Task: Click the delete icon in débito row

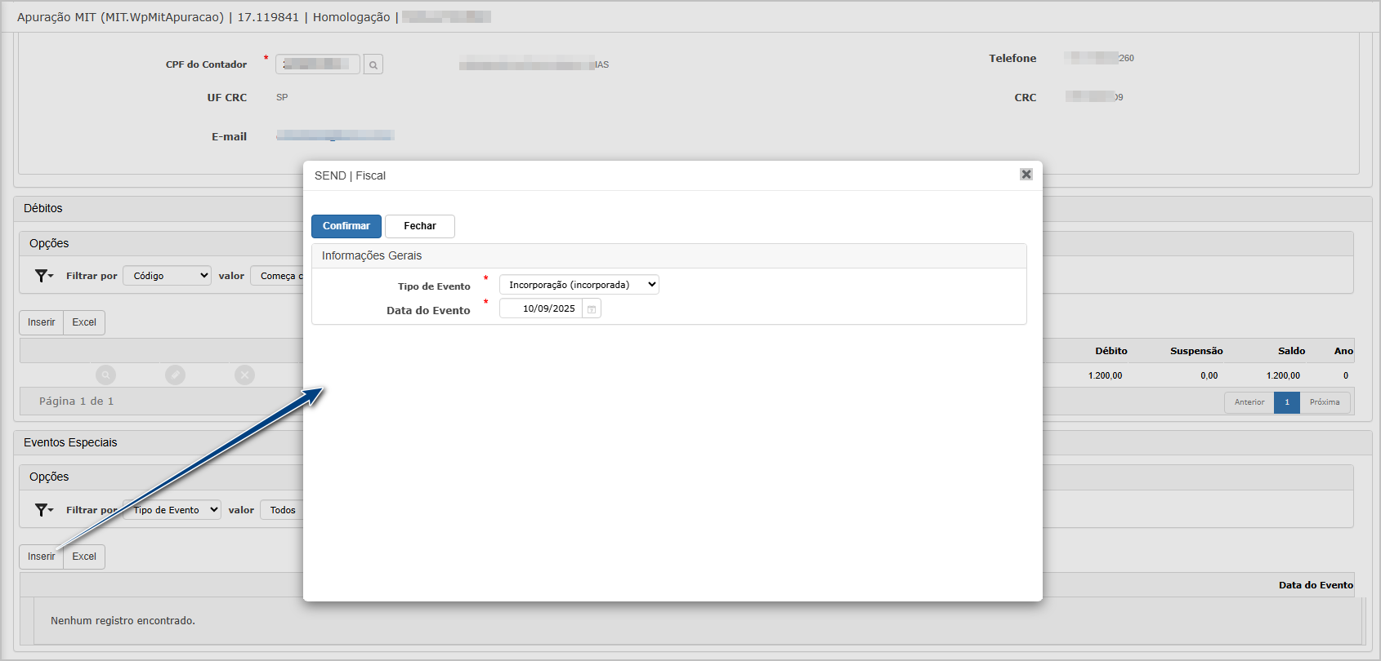Action: click(244, 375)
